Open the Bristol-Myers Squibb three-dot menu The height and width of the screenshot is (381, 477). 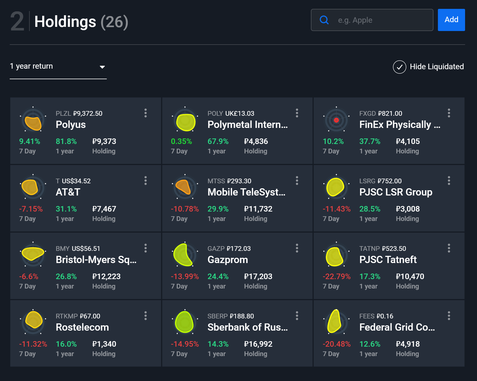coord(146,248)
